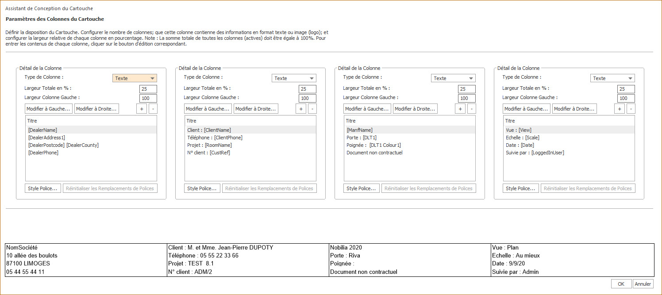Select the 'Suivie par : [LoggedInUser]' row
Screen dimensions: 662x295
coord(569,153)
